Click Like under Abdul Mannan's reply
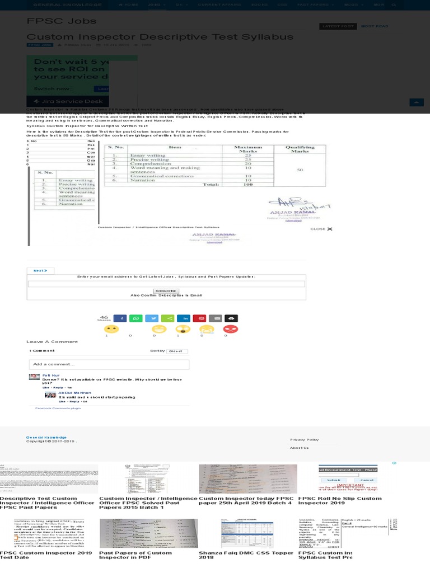 point(62,401)
